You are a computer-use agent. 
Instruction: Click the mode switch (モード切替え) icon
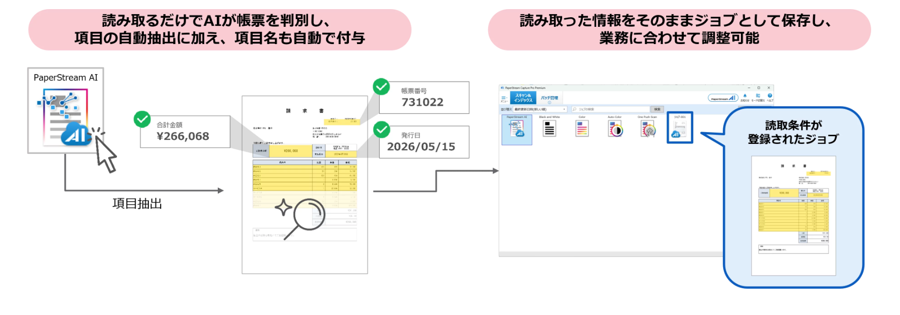click(x=758, y=96)
